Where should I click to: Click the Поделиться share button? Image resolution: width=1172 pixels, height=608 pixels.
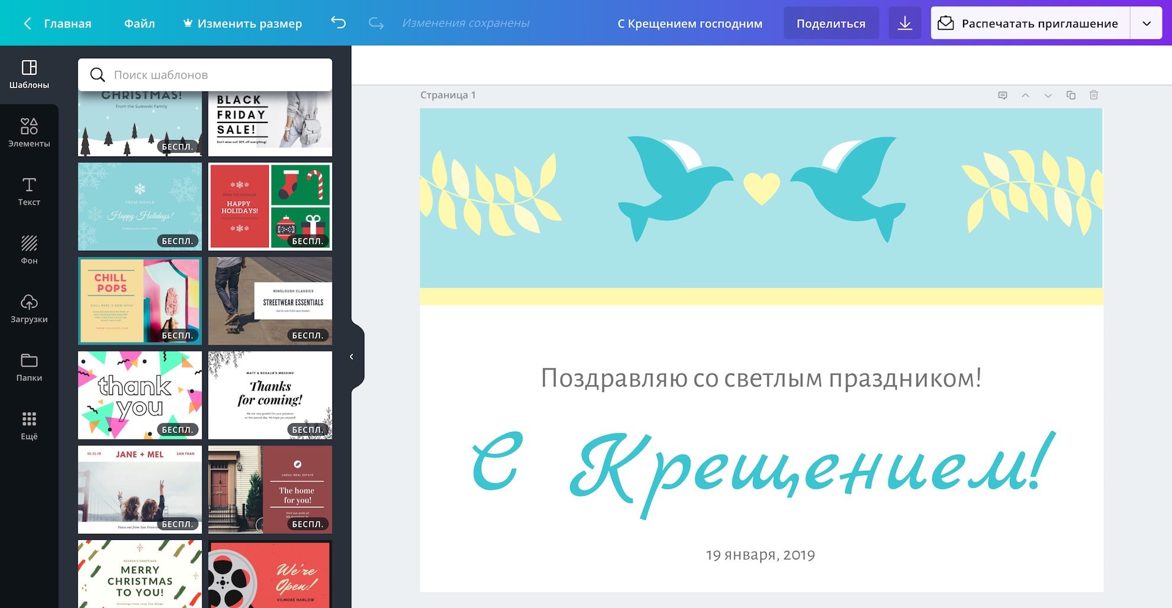click(830, 23)
